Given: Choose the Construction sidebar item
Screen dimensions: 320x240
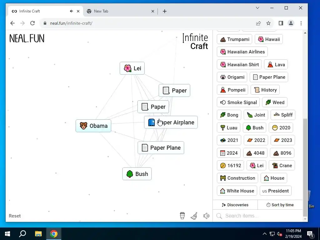Looking at the screenshot, I should tap(237, 178).
